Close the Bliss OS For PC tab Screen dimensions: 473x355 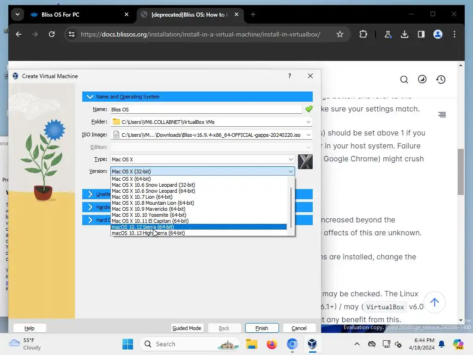pos(127,14)
